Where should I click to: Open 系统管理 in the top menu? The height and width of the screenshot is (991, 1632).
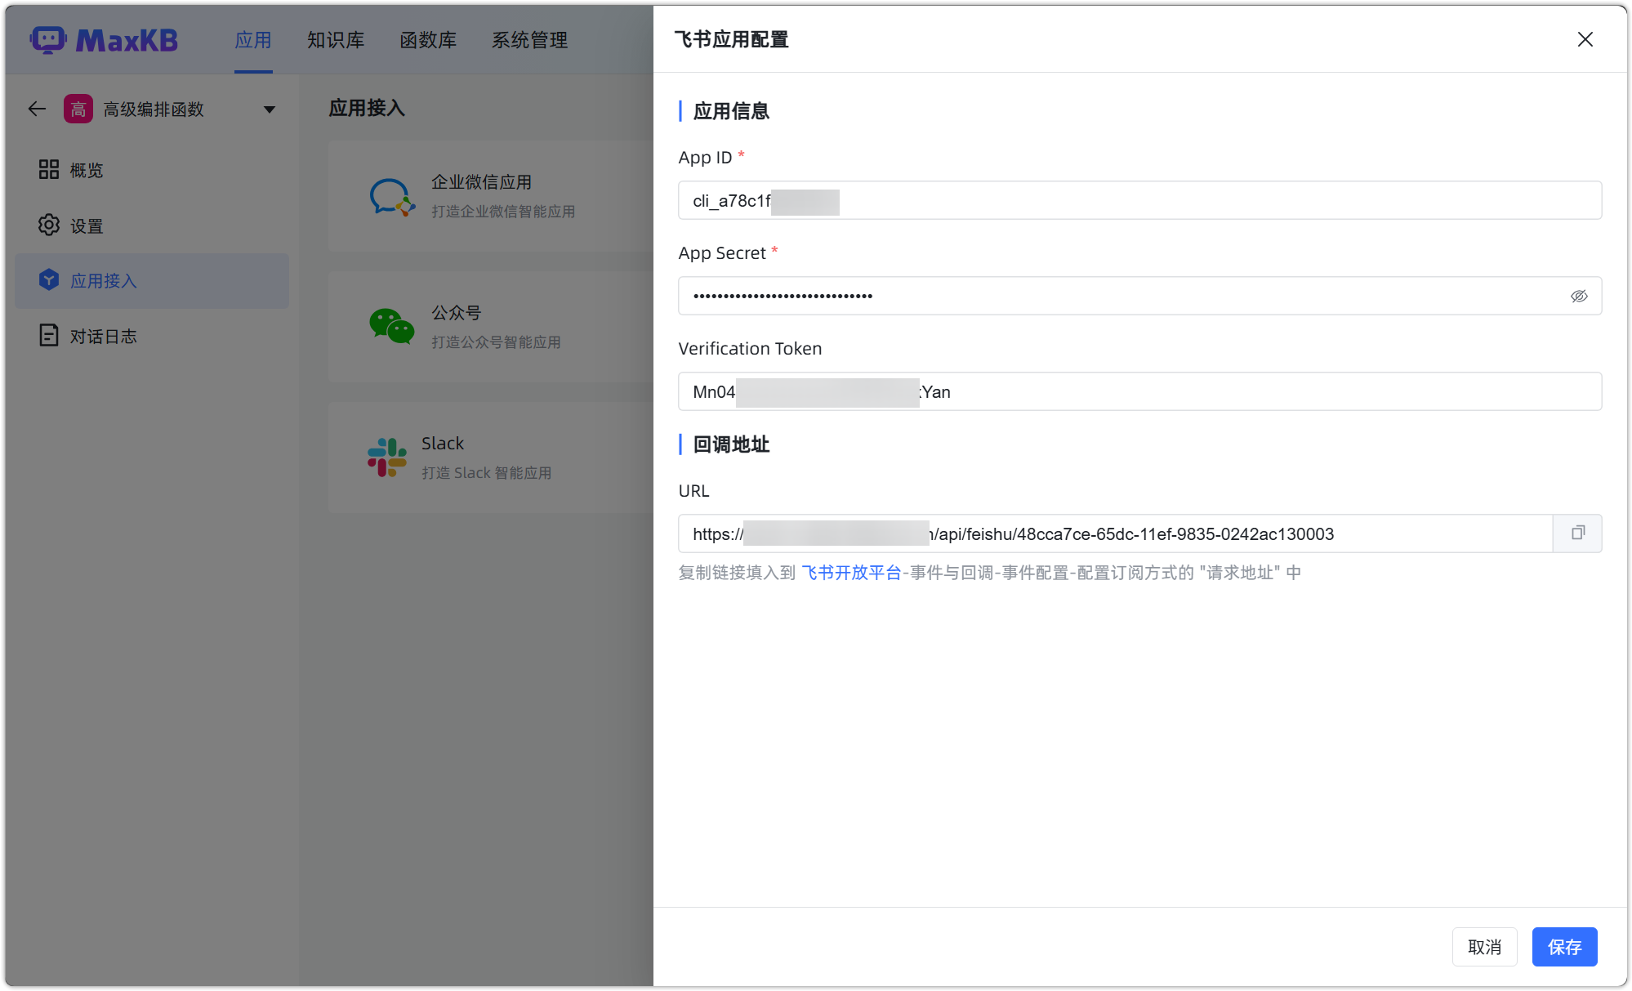529,40
